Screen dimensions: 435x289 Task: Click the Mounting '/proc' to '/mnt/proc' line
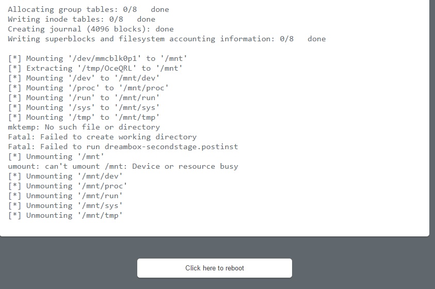pyautogui.click(x=88, y=88)
